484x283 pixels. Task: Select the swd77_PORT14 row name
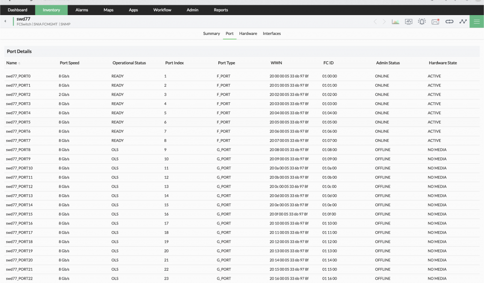19,205
